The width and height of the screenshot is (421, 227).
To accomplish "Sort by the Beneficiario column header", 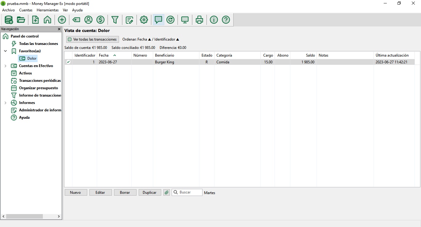I will tap(176, 55).
